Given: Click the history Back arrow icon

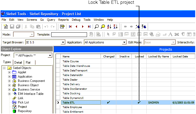Looking at the screenshot, I should [125, 26].
